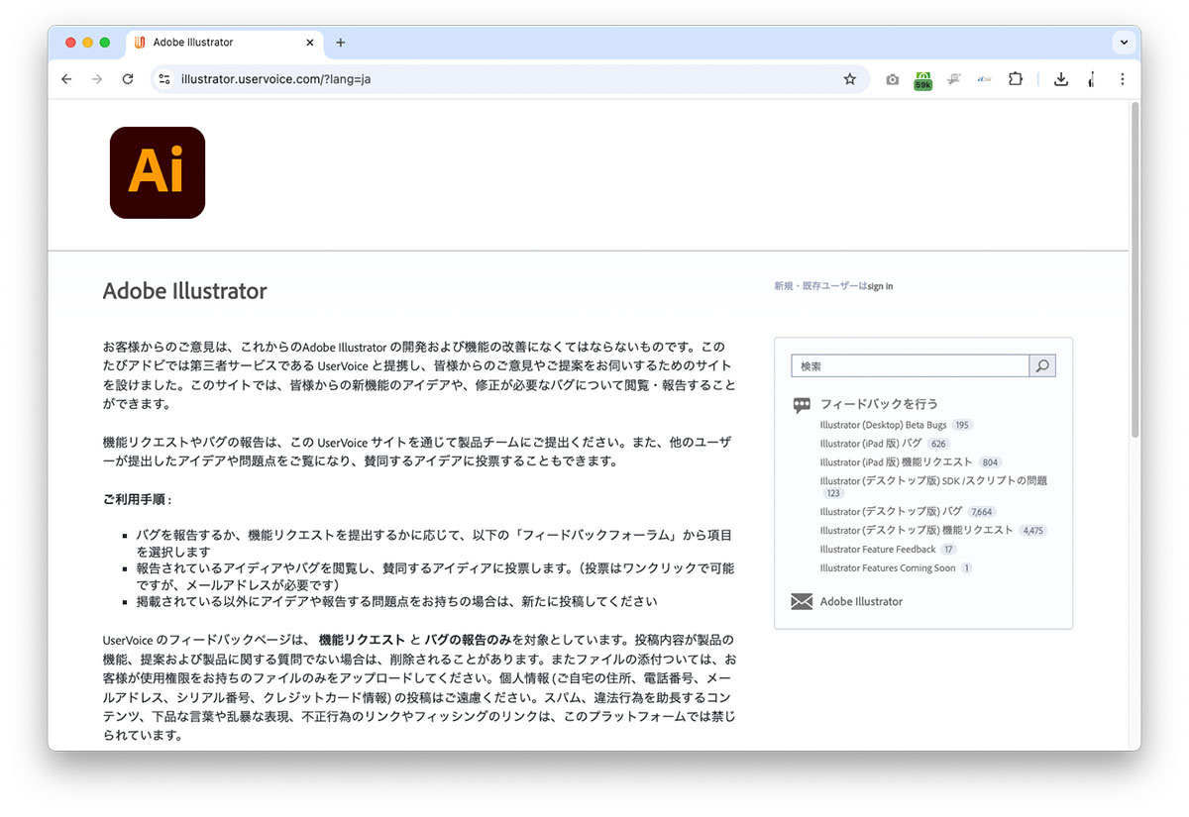Reload the page
Screen dimensions: 1189x817
coord(128,79)
